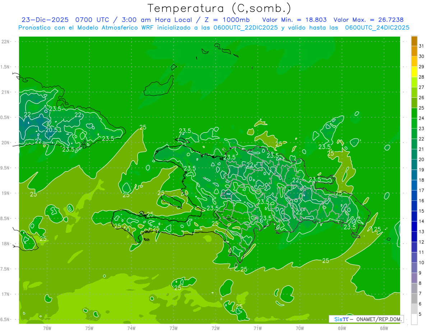Click the '73W' longitude axis label
The width and height of the screenshot is (431, 333).
click(173, 328)
